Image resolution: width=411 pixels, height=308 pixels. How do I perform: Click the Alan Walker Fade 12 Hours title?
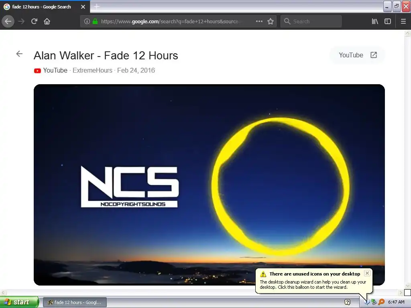tap(106, 55)
